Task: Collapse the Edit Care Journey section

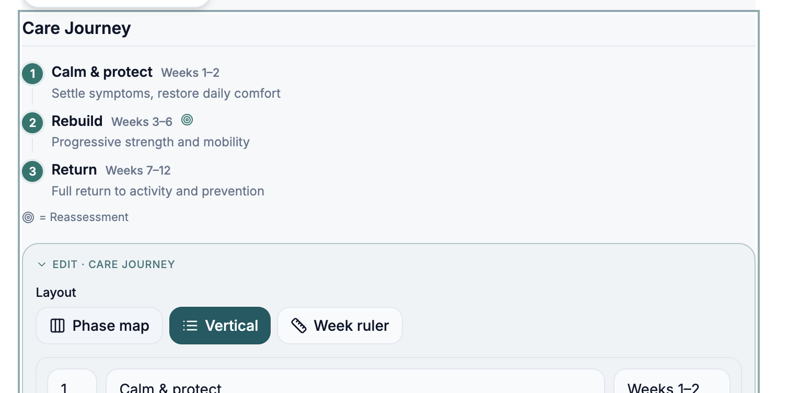Action: tap(106, 264)
